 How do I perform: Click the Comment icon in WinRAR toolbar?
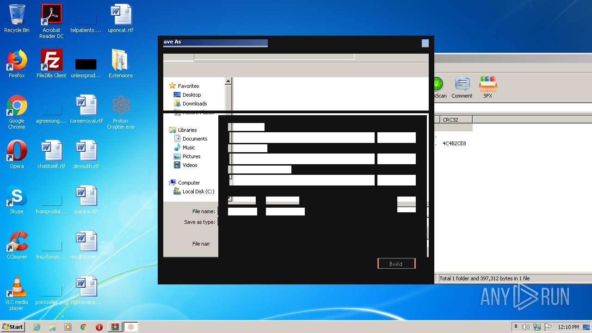point(462,88)
